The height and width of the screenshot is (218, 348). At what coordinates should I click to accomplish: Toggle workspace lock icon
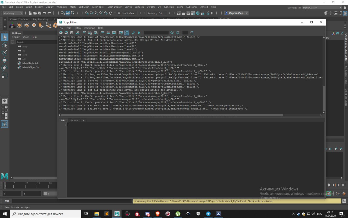click(x=345, y=8)
